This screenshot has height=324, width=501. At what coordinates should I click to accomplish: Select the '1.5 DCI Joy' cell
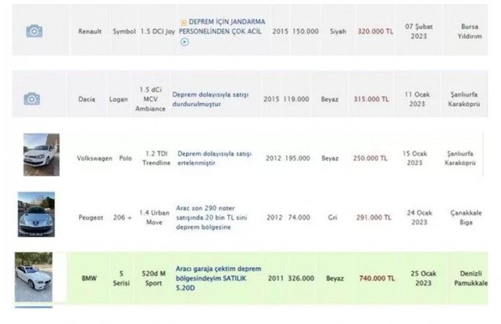click(158, 31)
